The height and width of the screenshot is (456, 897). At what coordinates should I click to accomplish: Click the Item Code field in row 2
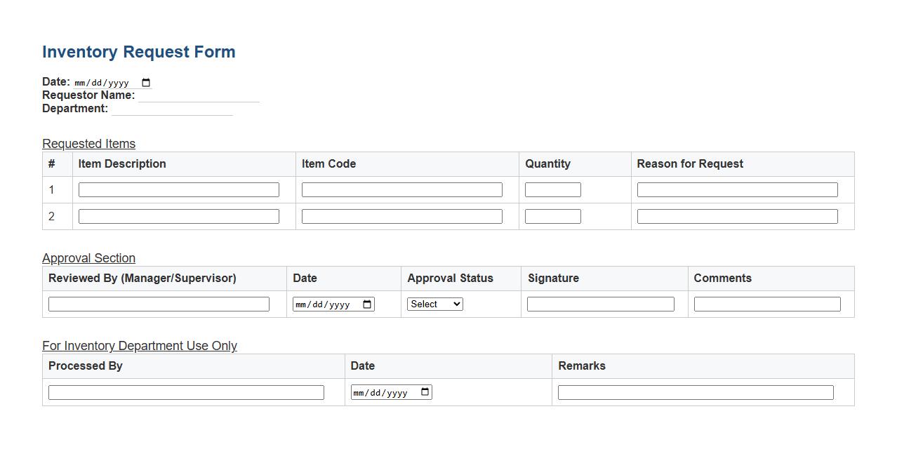coord(401,216)
